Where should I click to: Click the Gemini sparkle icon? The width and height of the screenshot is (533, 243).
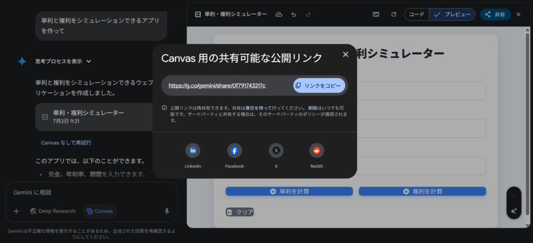point(22,61)
